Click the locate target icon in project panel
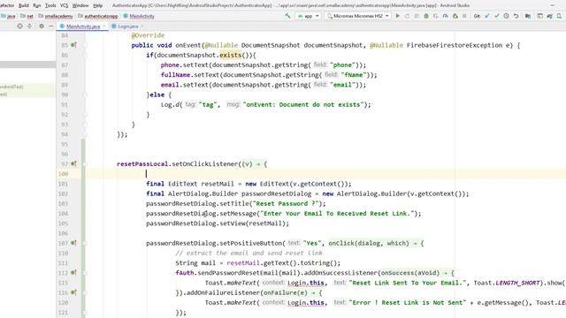The width and height of the screenshot is (566, 318). coord(19,26)
